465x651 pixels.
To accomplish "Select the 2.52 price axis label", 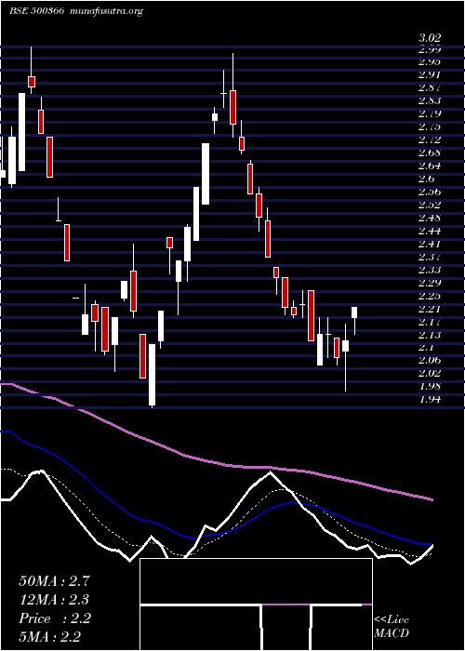I will pyautogui.click(x=430, y=205).
